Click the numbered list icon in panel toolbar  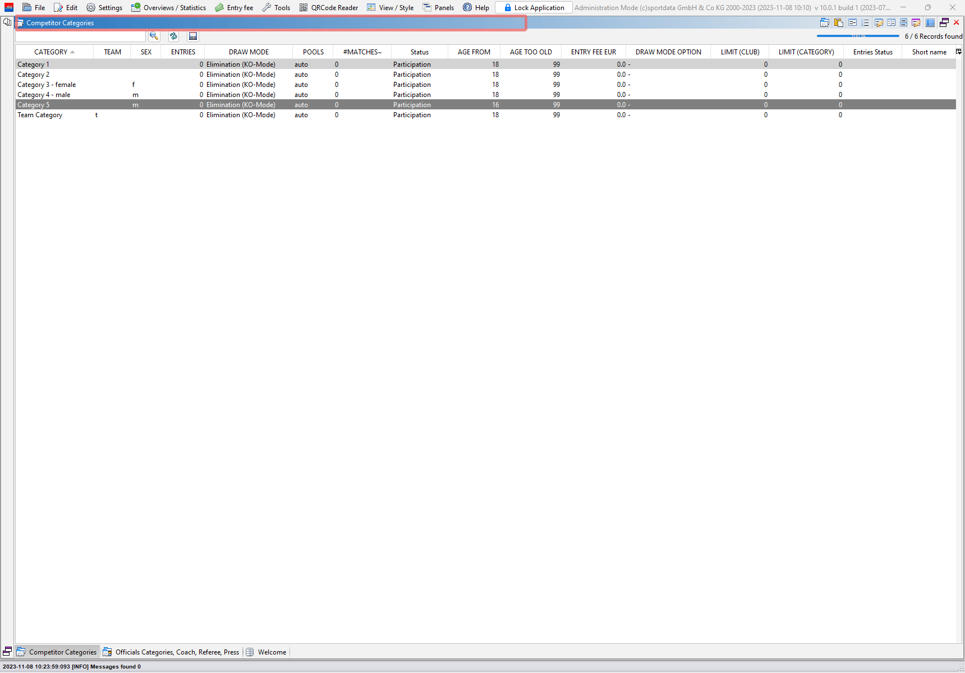[x=865, y=23]
